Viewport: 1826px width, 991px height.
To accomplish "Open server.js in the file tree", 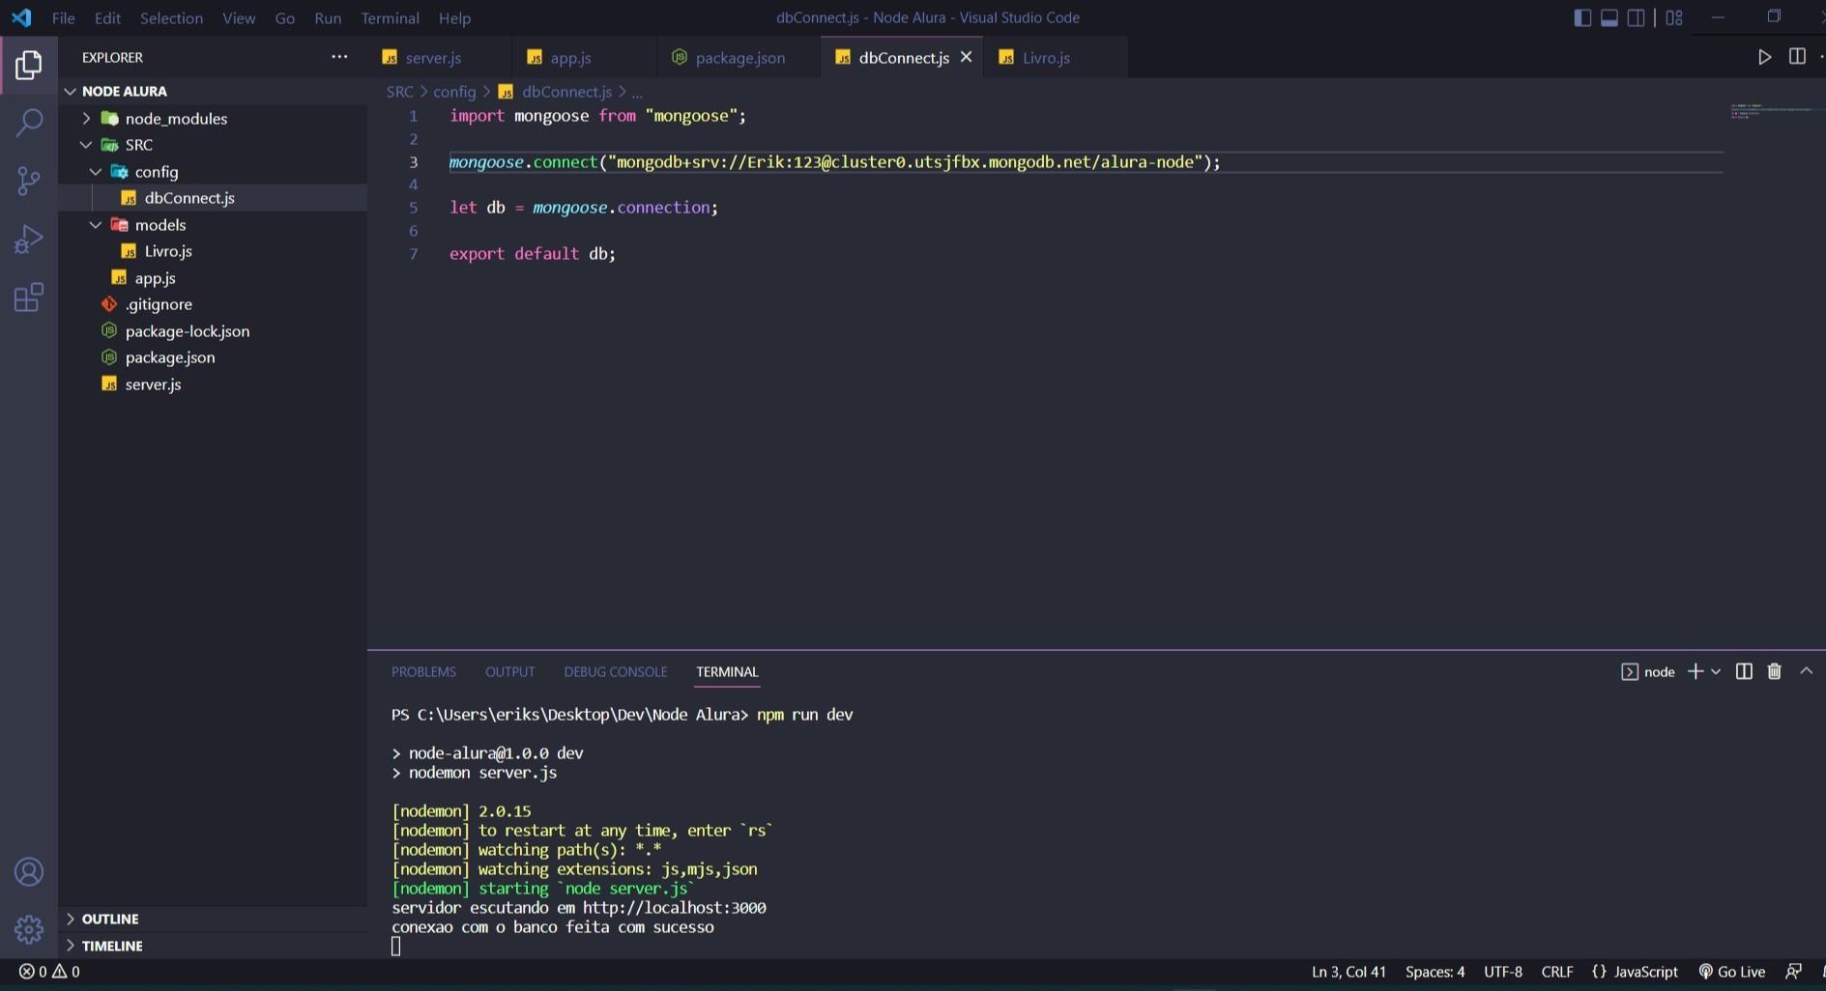I will point(213,384).
